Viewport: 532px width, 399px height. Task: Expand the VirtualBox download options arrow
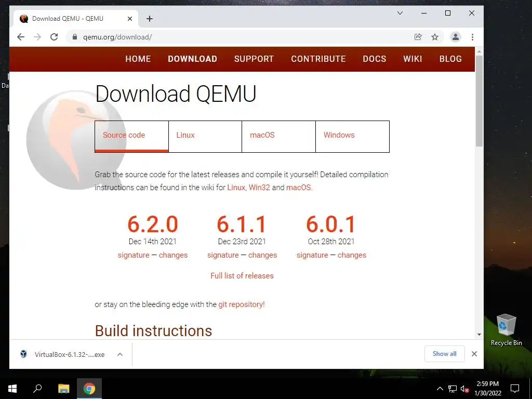(120, 354)
